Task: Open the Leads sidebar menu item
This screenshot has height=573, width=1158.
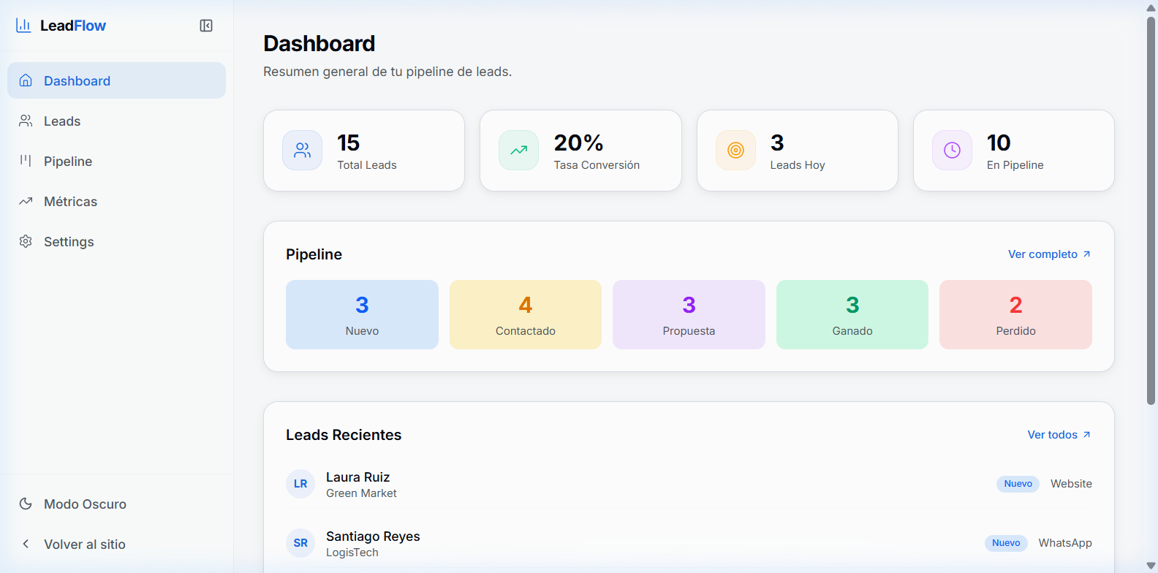Action: (x=62, y=121)
